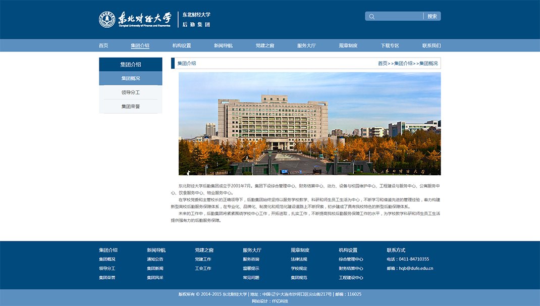Viewport: 540px width, 306px height.
Task: Navigate to 下载专区 menu item
Action: tap(390, 45)
